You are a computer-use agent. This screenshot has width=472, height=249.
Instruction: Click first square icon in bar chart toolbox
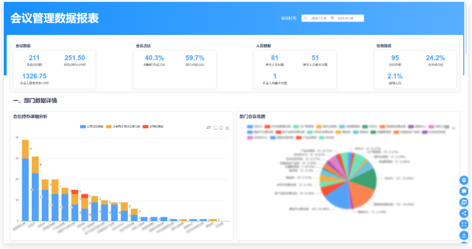coord(215,128)
